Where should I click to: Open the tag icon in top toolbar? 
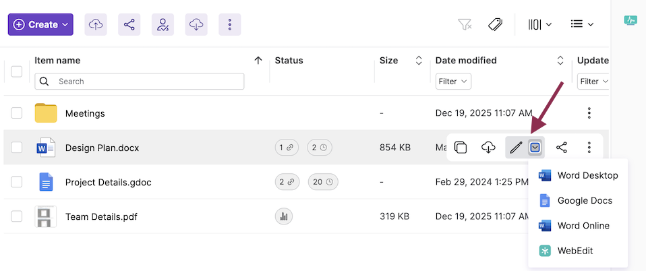[495, 25]
